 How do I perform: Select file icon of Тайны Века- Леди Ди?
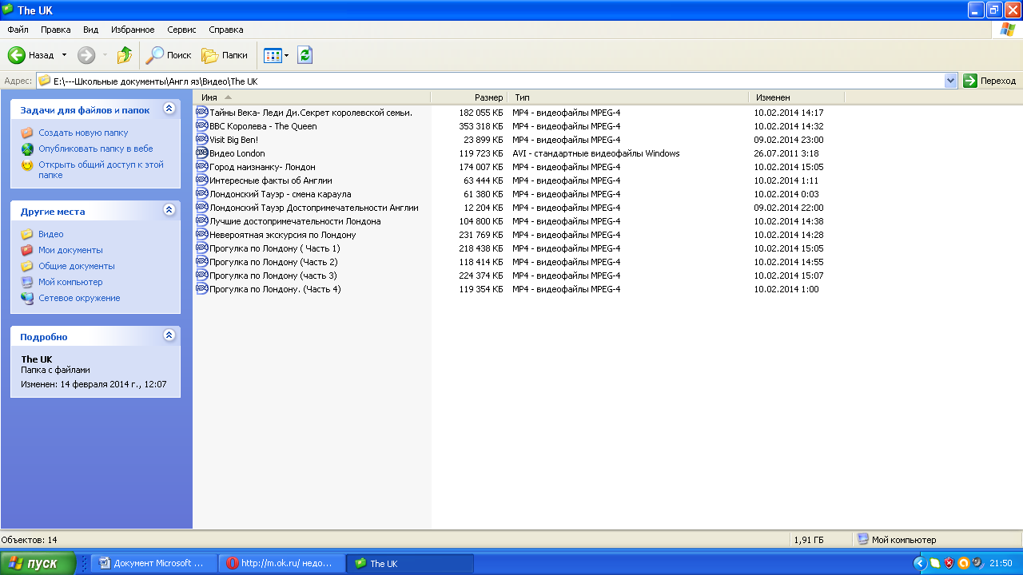click(x=202, y=113)
